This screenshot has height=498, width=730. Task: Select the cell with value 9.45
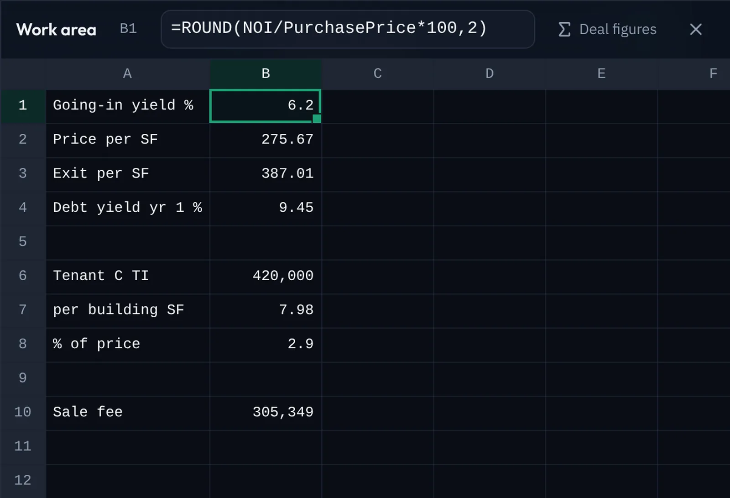(x=266, y=208)
